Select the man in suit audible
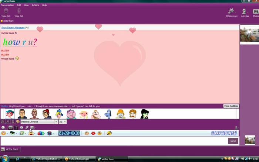The height and width of the screenshot is (162, 259). [22, 114]
